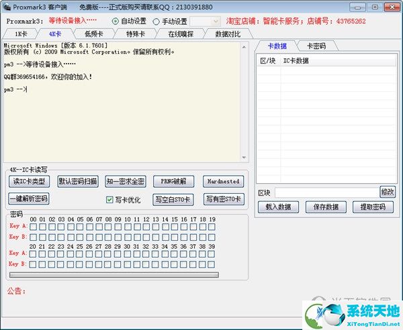Click the 读IC卡类型 button

click(x=29, y=181)
